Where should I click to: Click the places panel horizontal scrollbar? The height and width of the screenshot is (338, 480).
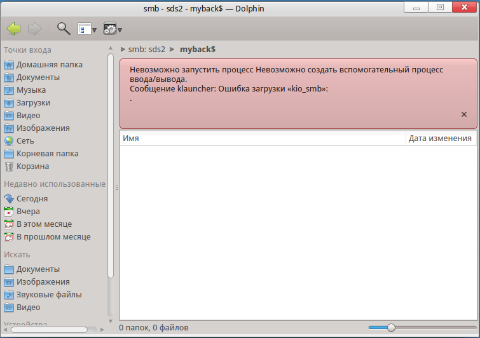tap(49, 330)
